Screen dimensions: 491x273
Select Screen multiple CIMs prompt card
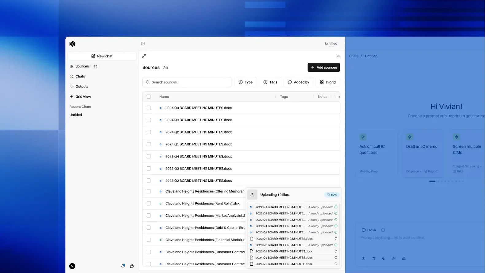(467, 154)
